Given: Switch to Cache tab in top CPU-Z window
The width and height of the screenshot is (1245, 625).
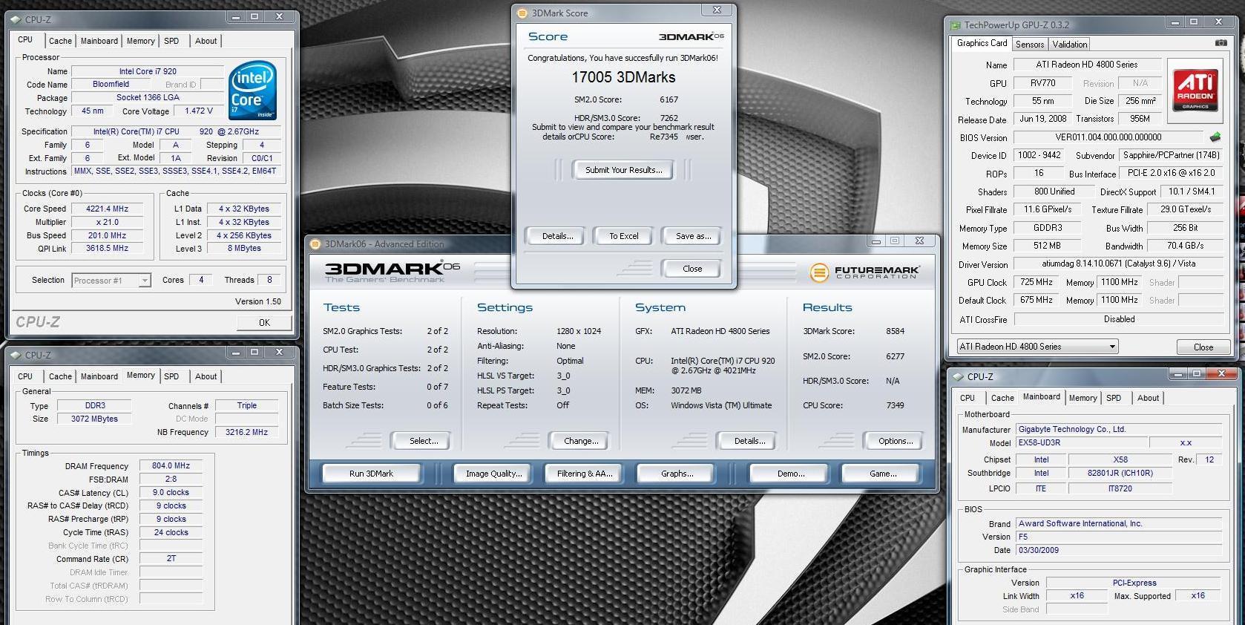Looking at the screenshot, I should (x=60, y=41).
